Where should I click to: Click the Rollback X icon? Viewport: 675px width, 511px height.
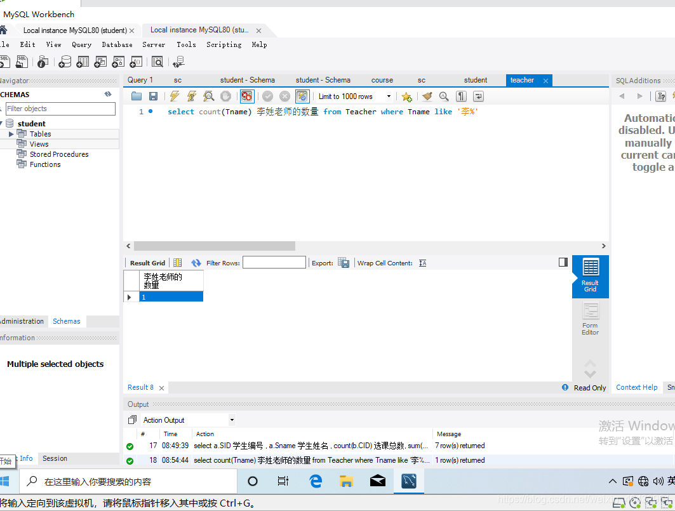point(284,96)
